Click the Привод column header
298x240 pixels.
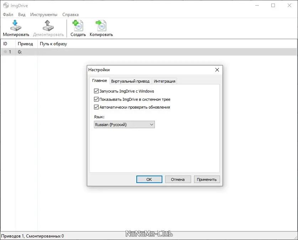coord(26,44)
